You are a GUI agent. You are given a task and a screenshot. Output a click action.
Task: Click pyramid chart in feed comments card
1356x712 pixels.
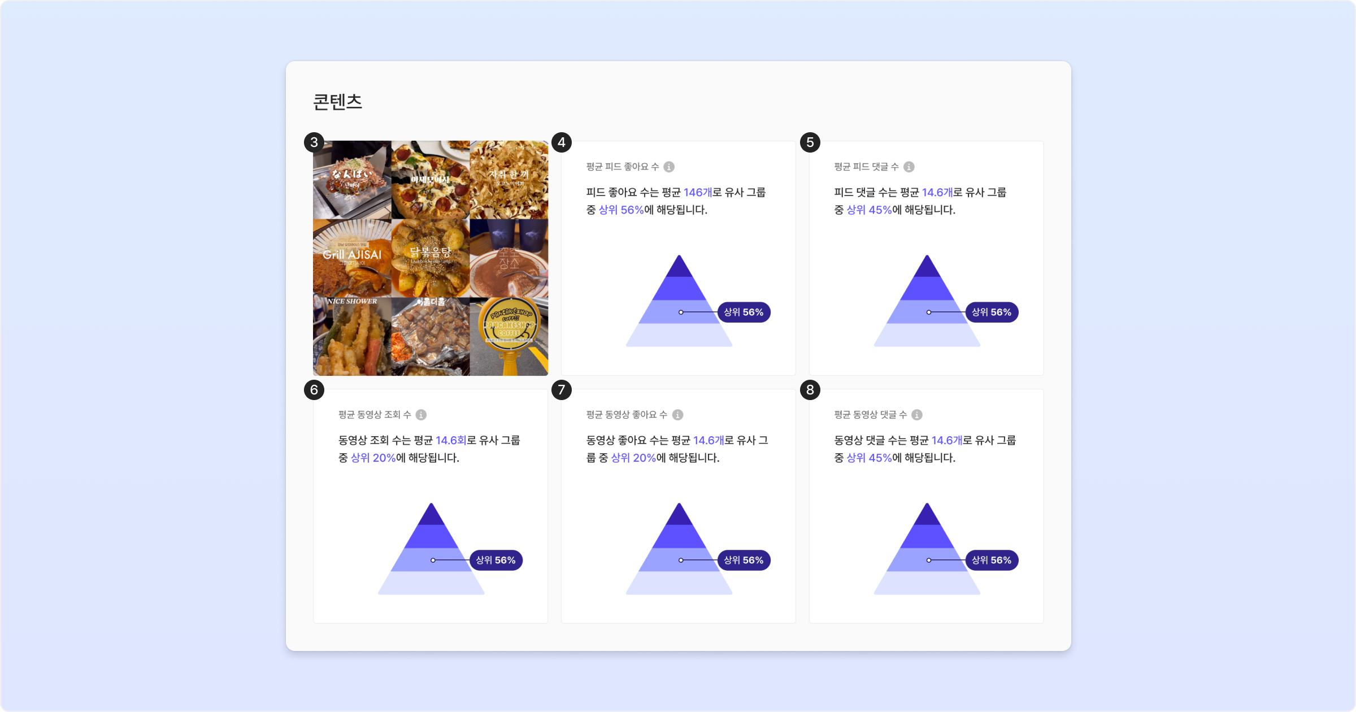coord(927,301)
